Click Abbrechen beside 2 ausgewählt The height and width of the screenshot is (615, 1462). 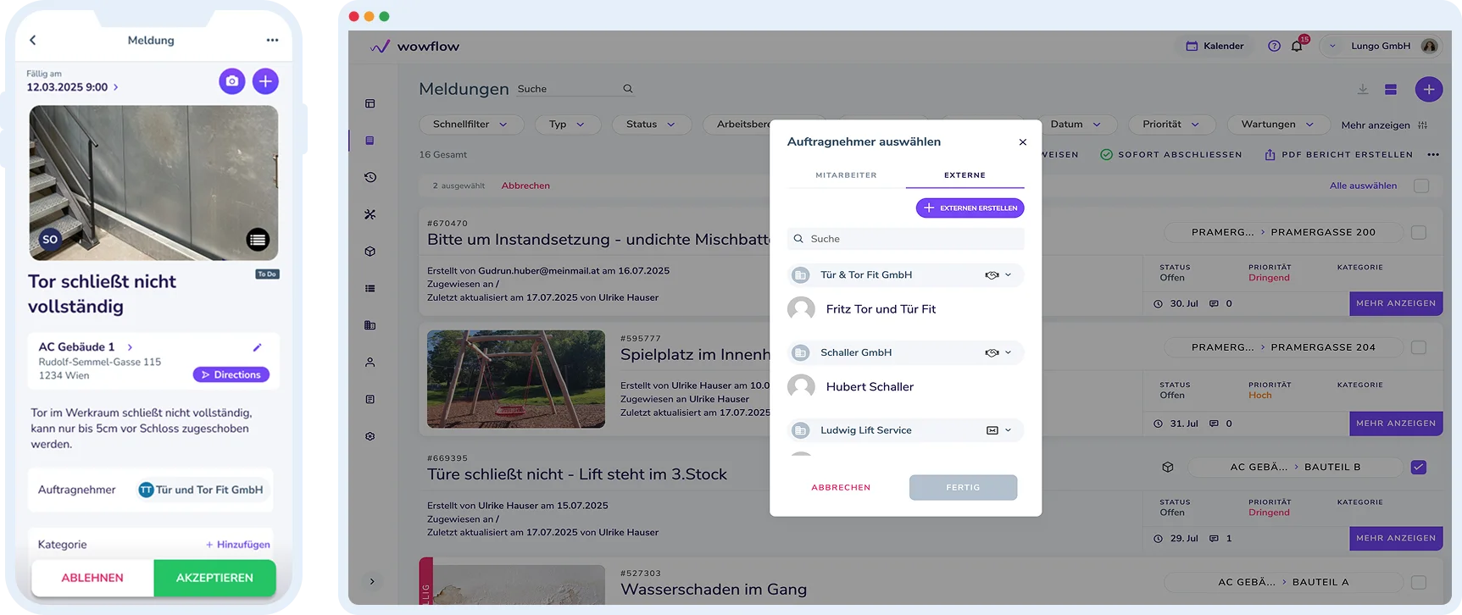click(x=525, y=186)
